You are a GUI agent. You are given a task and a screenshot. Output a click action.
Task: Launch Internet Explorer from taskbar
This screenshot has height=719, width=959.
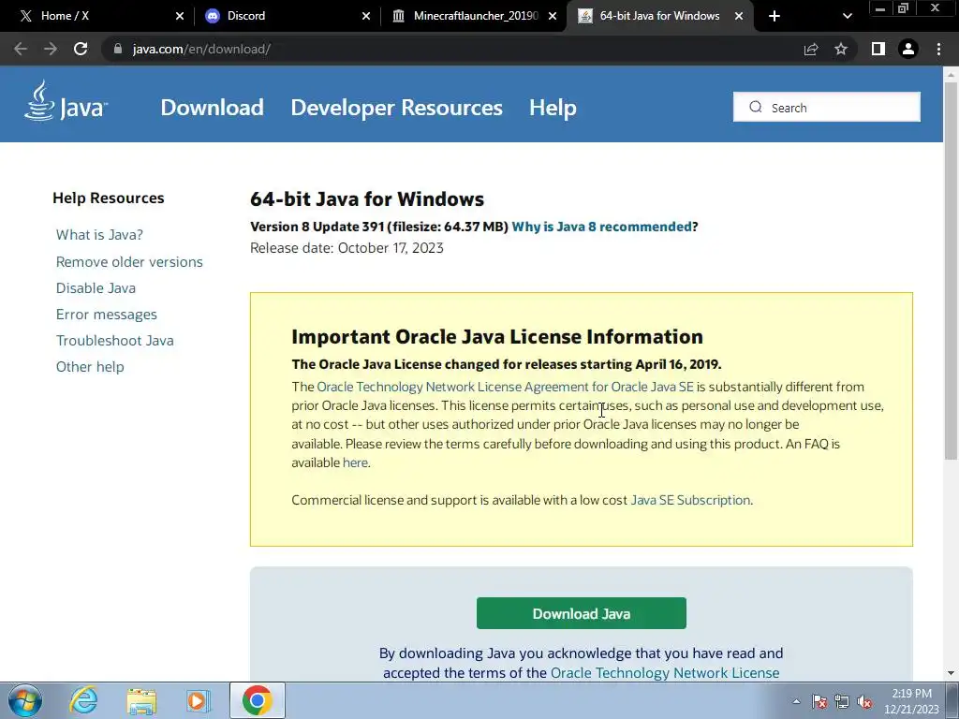click(83, 700)
